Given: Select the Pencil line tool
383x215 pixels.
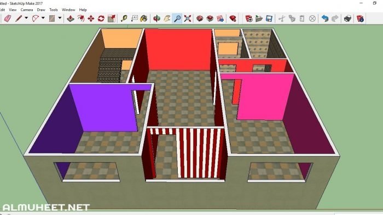Looking at the screenshot, I should [x=19, y=18].
